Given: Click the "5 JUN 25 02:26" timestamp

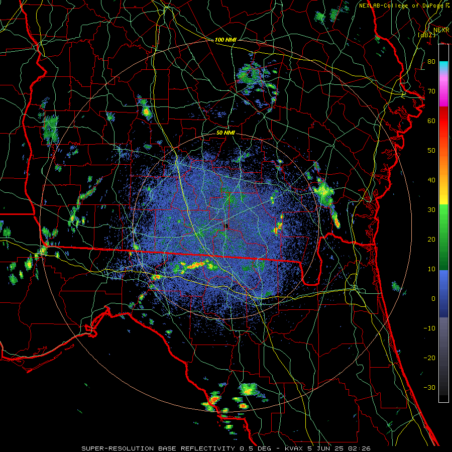Looking at the screenshot, I should pos(338,448).
